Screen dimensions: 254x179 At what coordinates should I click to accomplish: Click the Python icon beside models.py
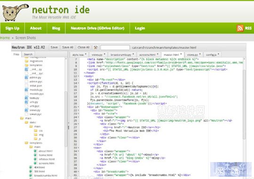(26, 90)
